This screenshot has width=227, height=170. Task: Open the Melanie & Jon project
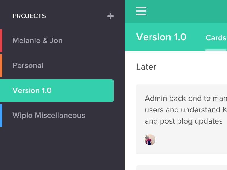(37, 41)
